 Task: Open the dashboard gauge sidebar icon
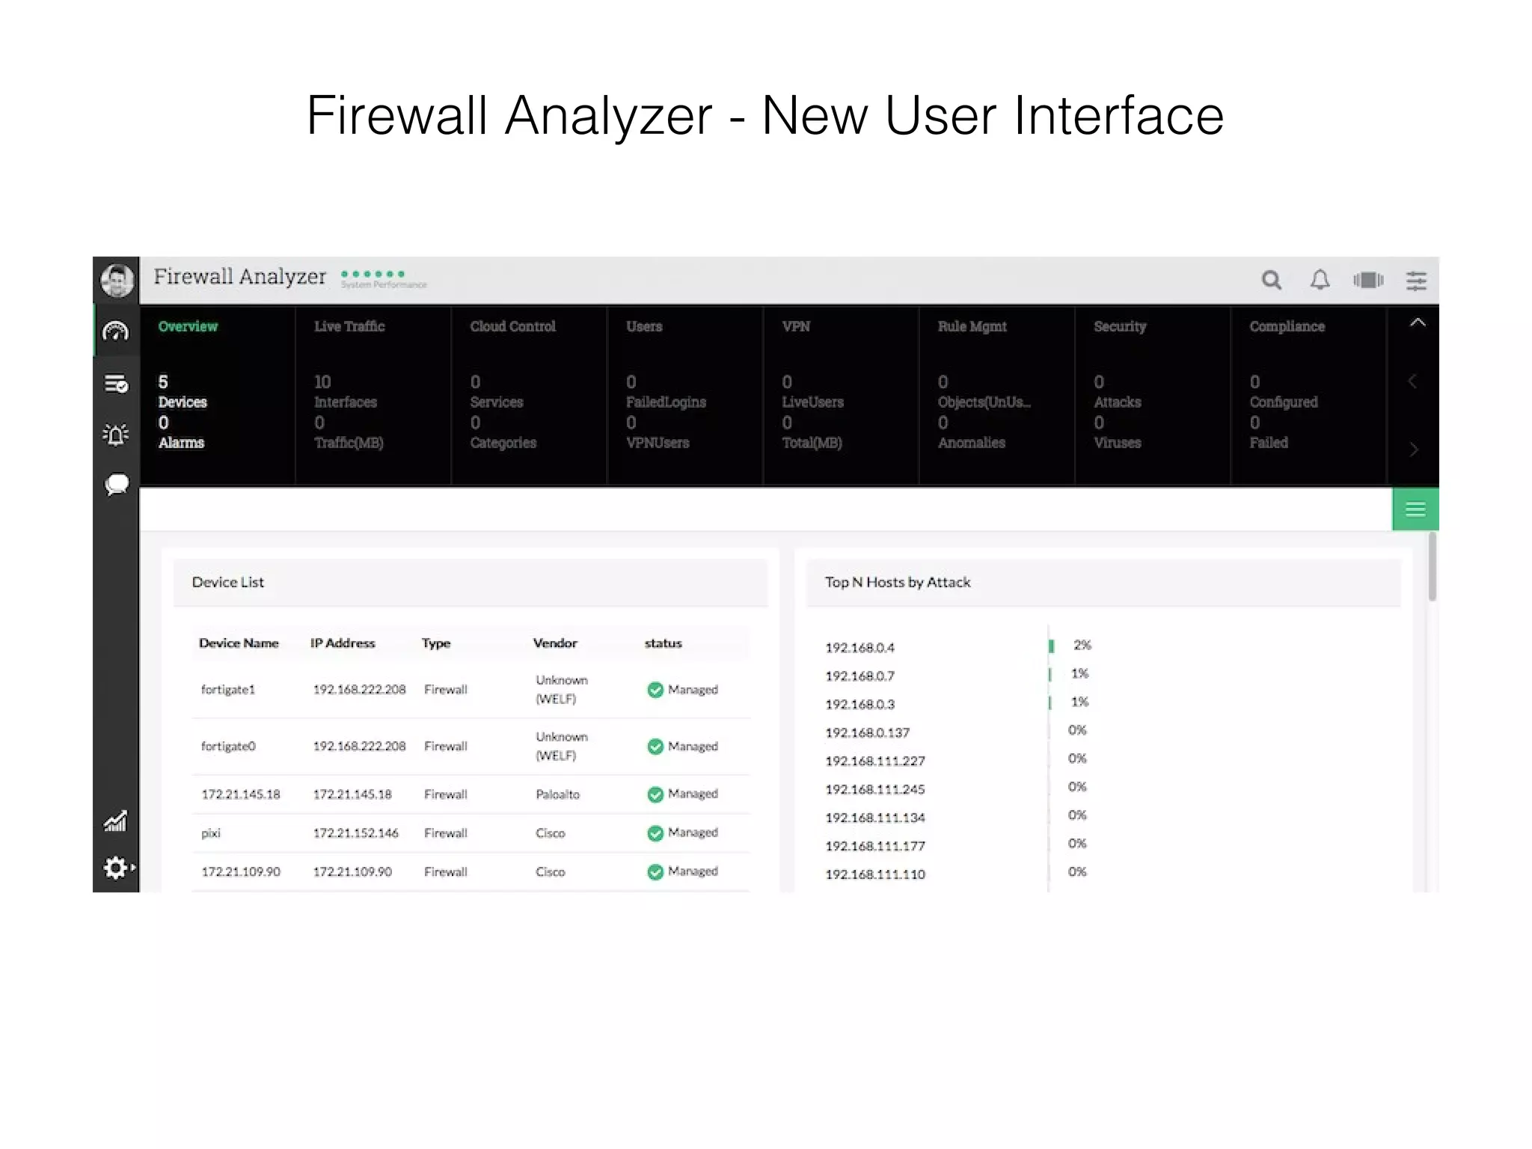click(116, 331)
